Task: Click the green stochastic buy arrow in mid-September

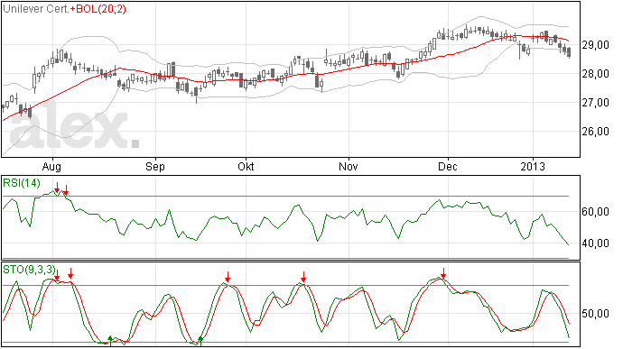Action: [200, 341]
